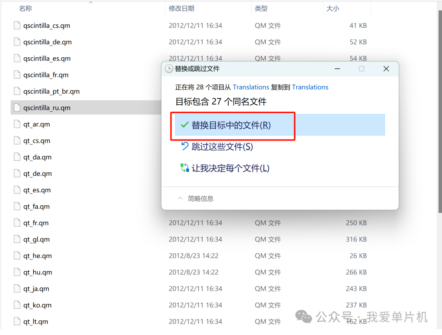Image resolution: width=442 pixels, height=335 pixels.
Task: Select file name qscintilla_fr.qm
Action: coord(46,75)
